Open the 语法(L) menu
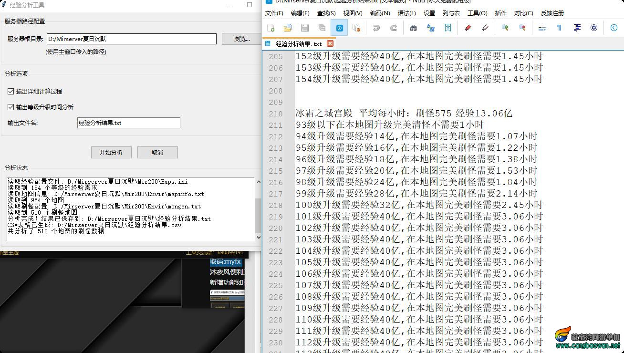This screenshot has height=353, width=624. [x=406, y=13]
